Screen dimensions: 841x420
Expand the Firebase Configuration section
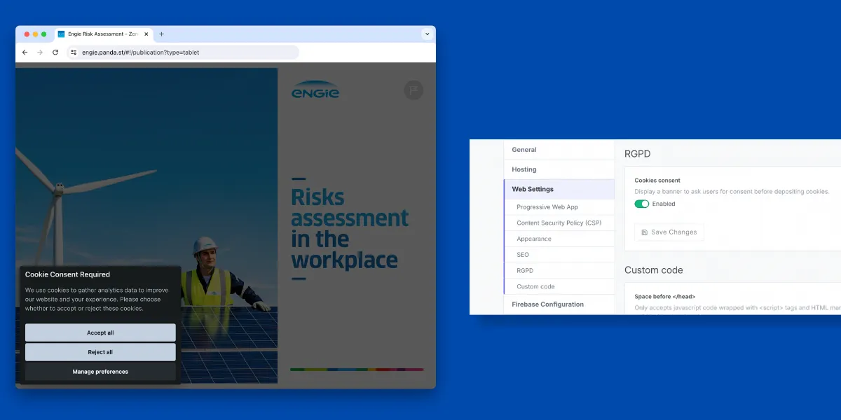(x=547, y=304)
